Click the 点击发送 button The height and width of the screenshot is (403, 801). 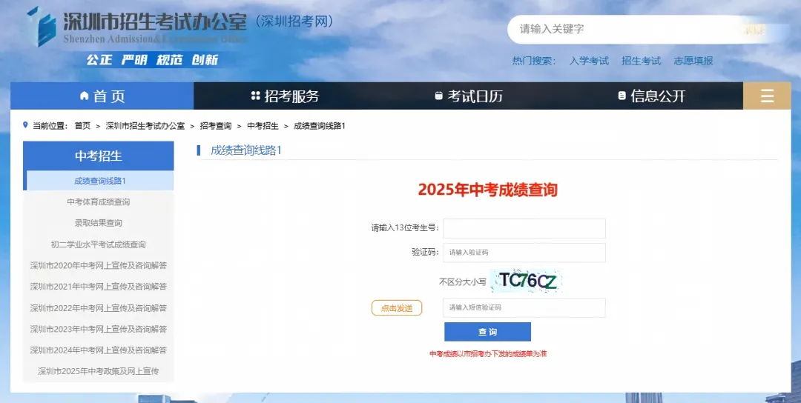[397, 308]
